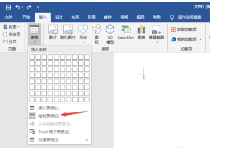Expand the 快速表格 submenu arrow
239x148 pixels.
pos(87,140)
